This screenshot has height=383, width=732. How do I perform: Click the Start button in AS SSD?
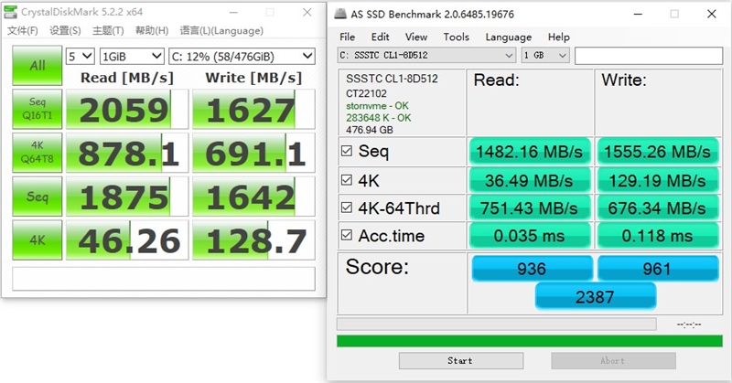[x=461, y=361]
